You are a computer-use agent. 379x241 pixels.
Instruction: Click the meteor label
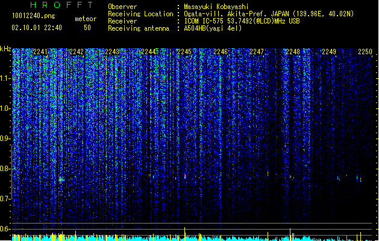click(86, 19)
